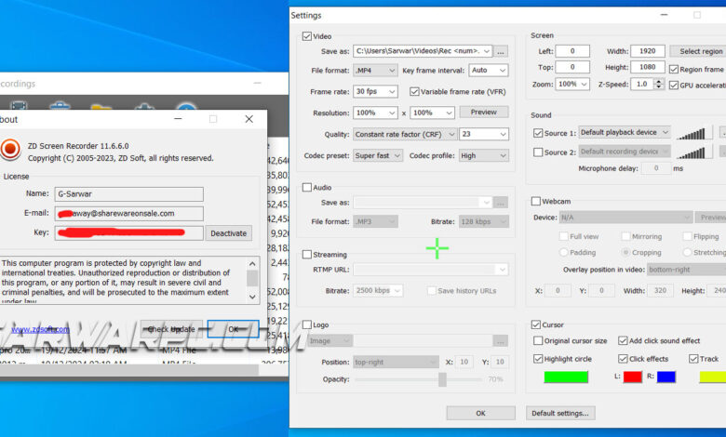
Task: Toggle the GPU acceleration checkbox
Action: tap(674, 86)
